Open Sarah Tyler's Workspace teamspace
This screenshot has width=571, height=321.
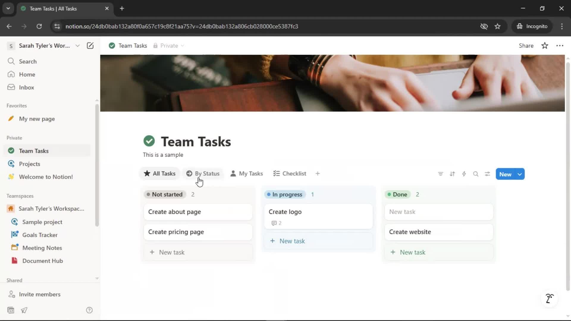click(48, 209)
